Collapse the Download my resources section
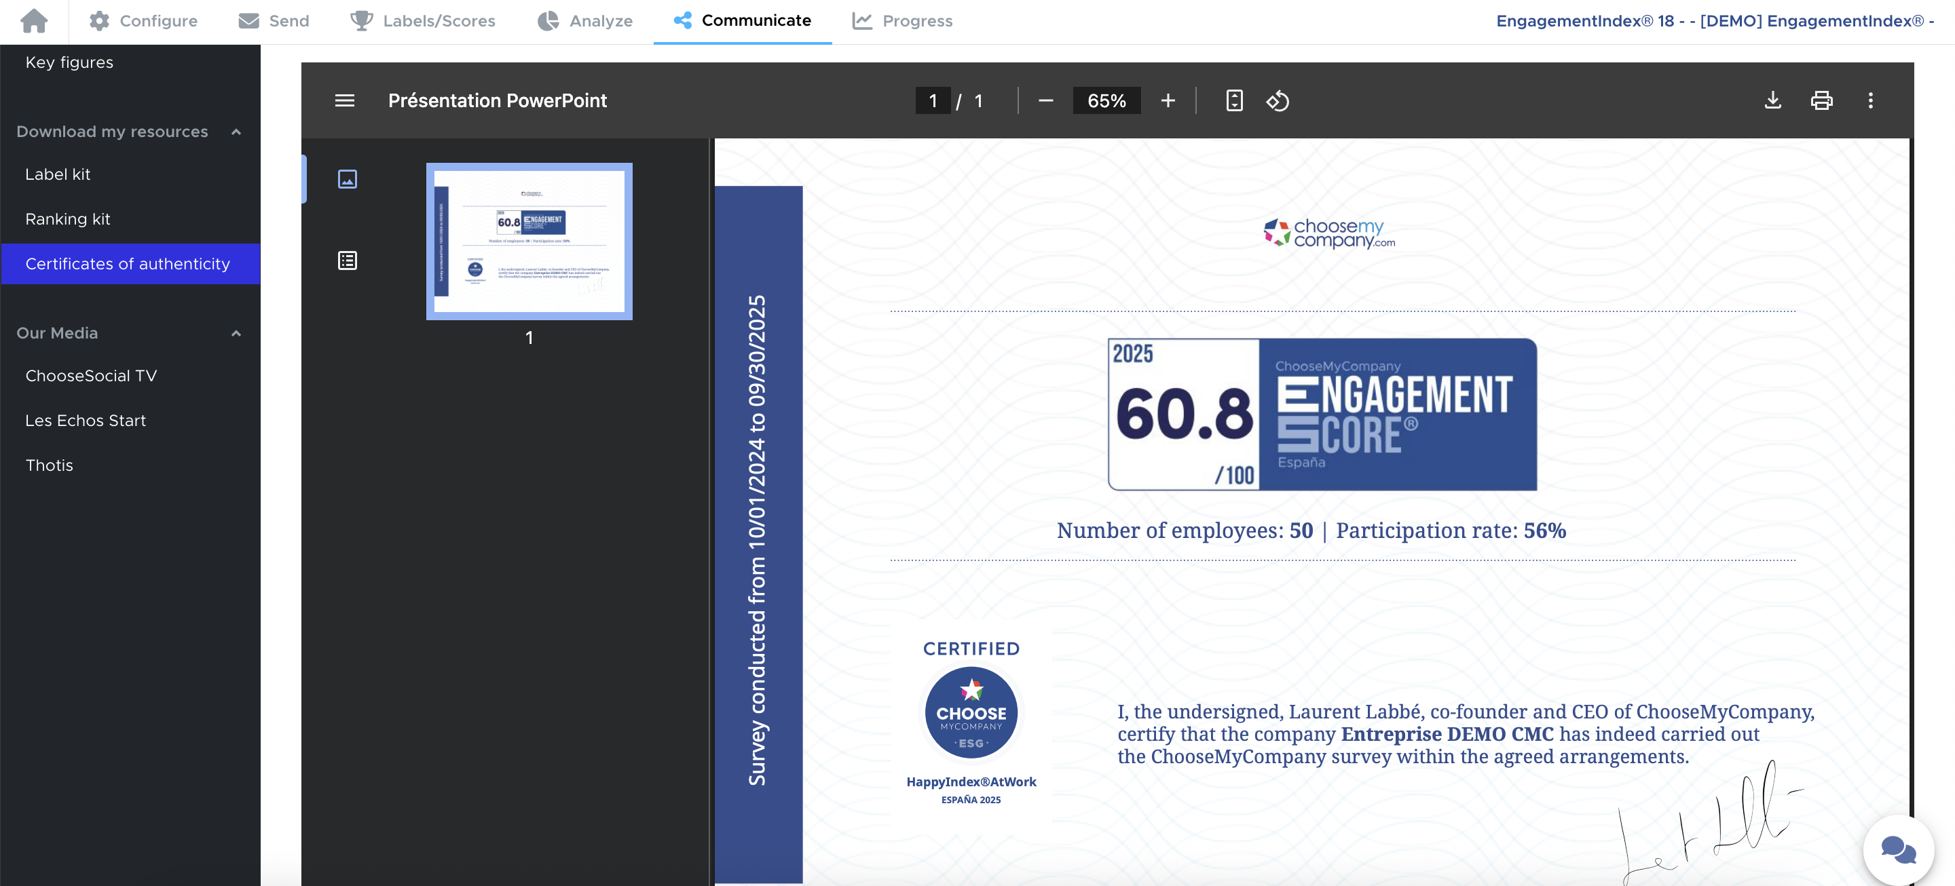The height and width of the screenshot is (886, 1955). (236, 132)
